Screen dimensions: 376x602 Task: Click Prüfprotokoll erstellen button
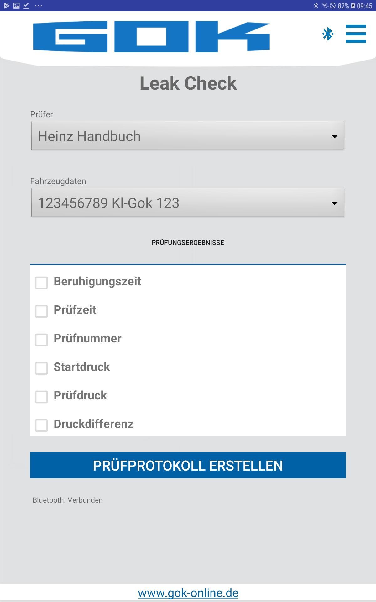pyautogui.click(x=188, y=465)
